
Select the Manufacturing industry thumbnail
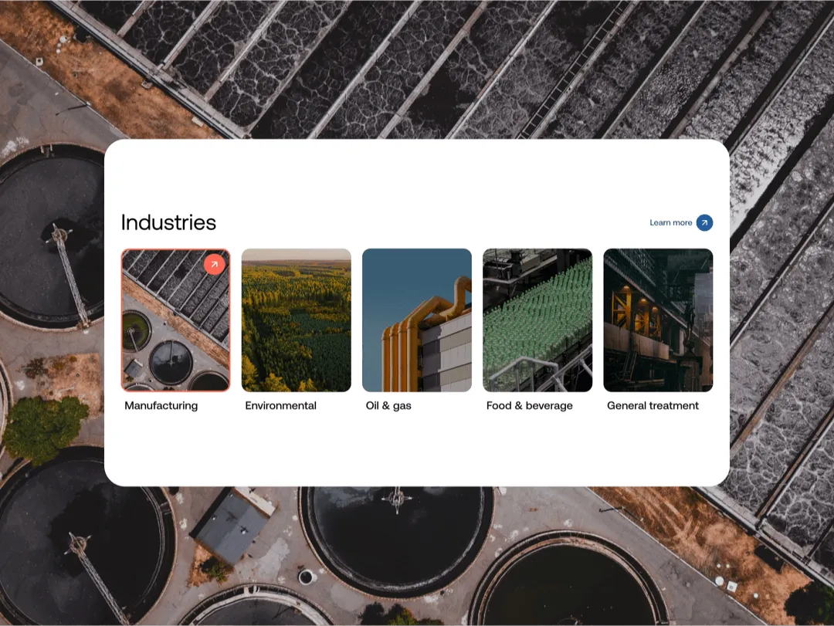click(x=175, y=320)
